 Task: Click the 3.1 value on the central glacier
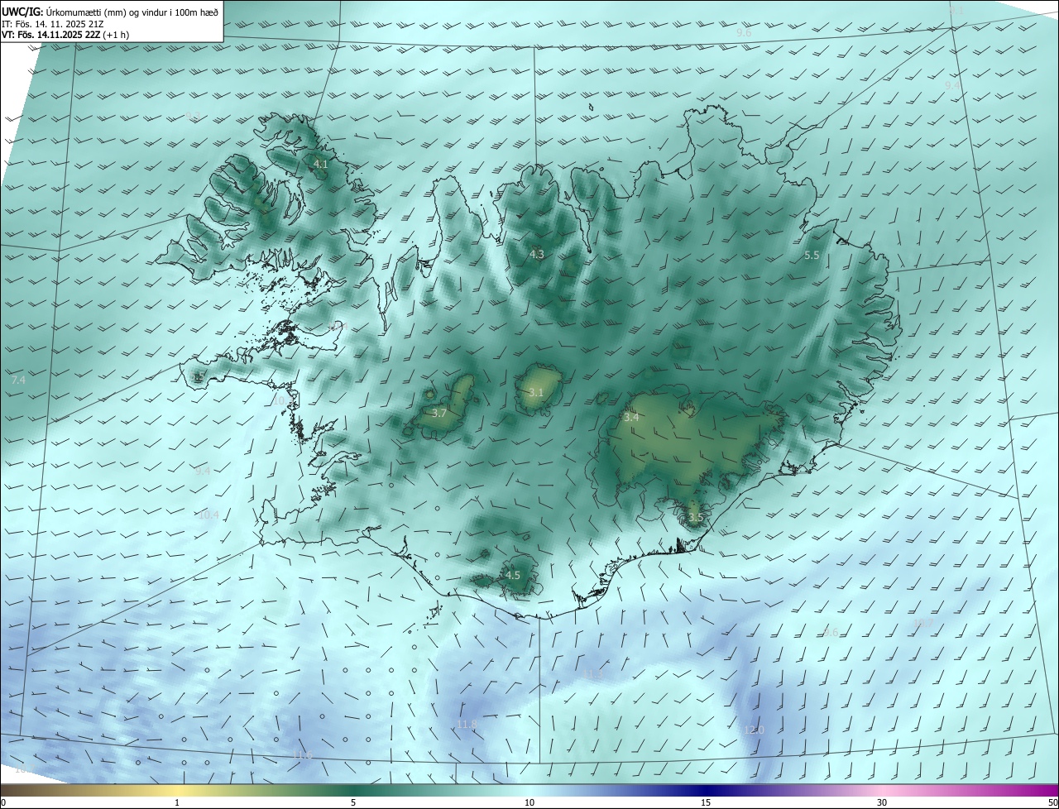[536, 392]
